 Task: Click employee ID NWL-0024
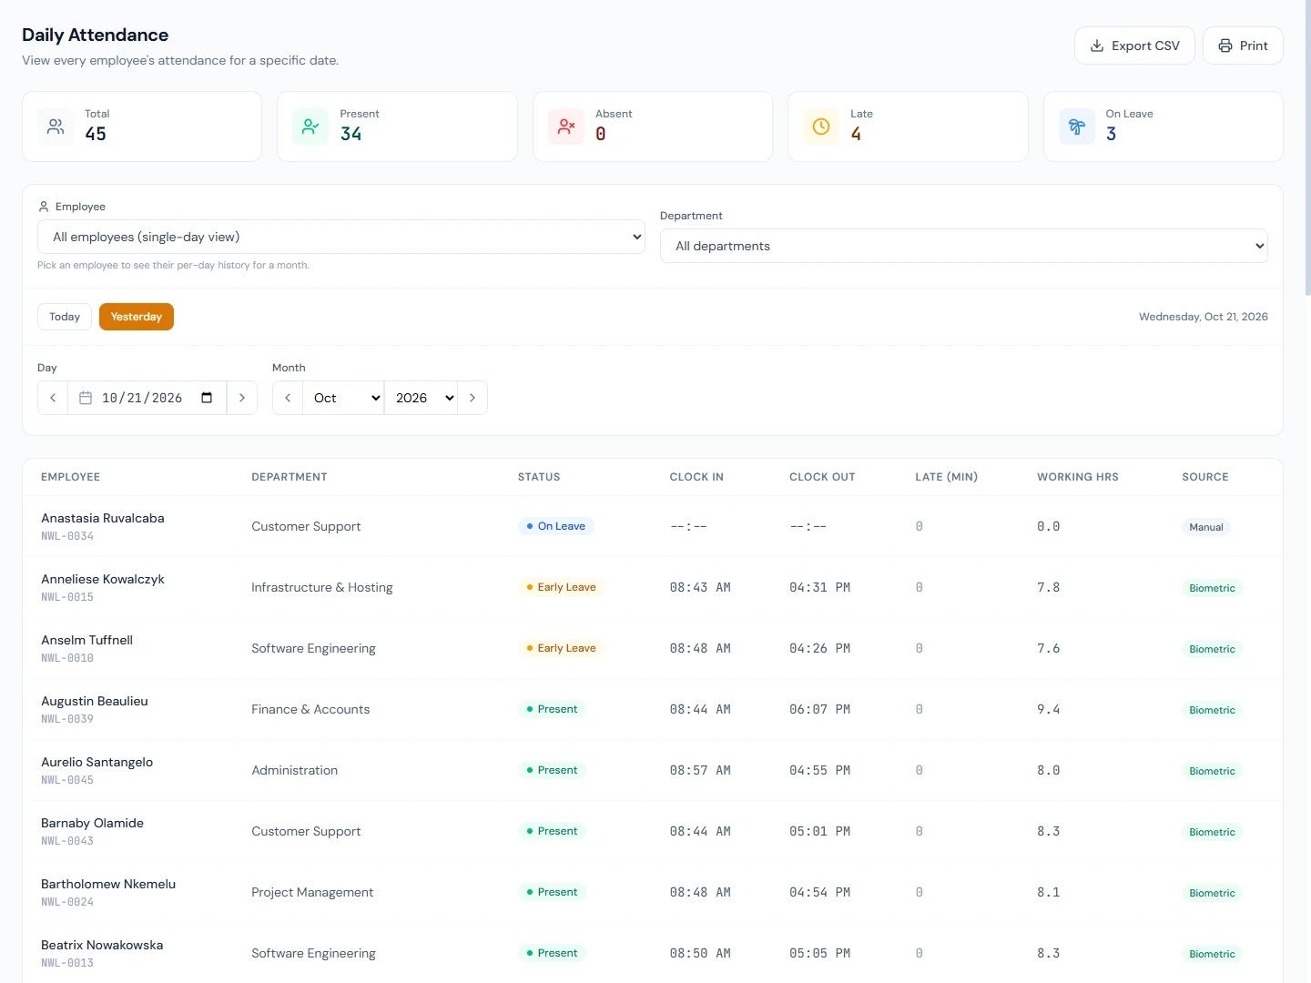click(67, 902)
